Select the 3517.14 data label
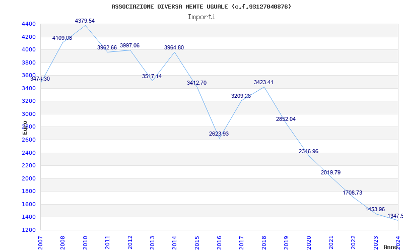 (x=152, y=77)
